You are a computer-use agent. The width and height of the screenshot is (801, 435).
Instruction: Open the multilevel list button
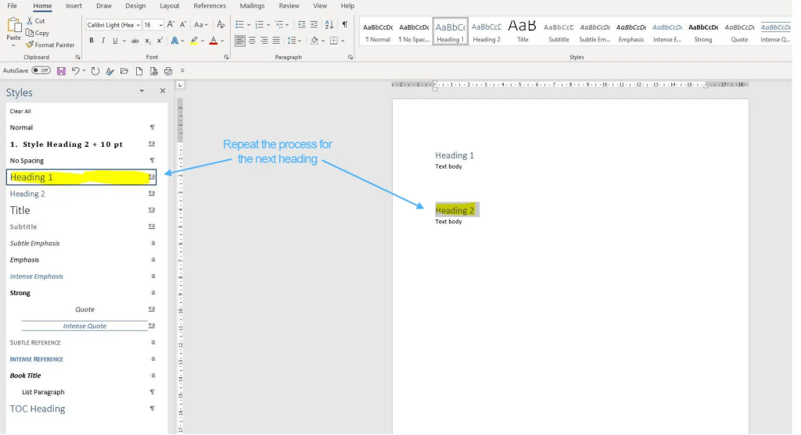tap(279, 24)
